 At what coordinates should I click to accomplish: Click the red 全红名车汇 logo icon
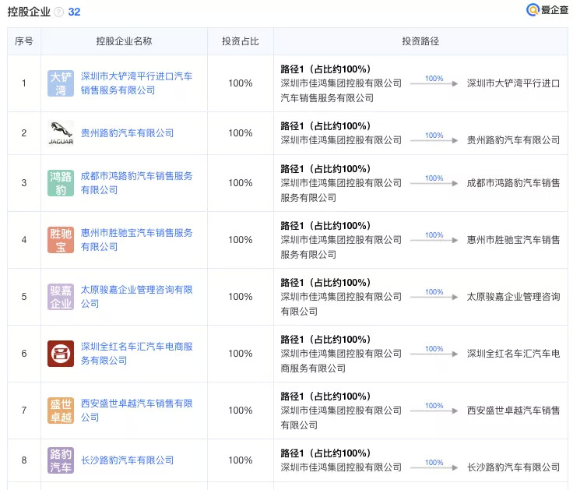[x=61, y=354]
